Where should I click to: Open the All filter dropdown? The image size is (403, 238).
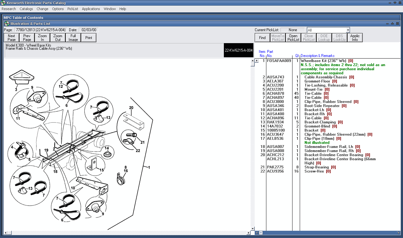coord(347,30)
